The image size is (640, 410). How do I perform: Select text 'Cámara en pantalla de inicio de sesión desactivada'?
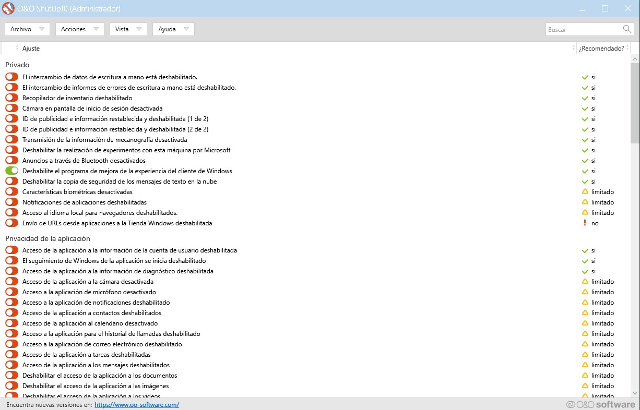click(92, 108)
